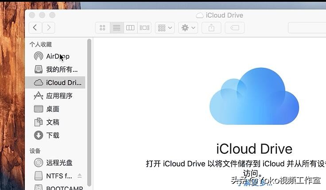Open AirDrop in the sidebar
The image size is (326, 190).
55,56
